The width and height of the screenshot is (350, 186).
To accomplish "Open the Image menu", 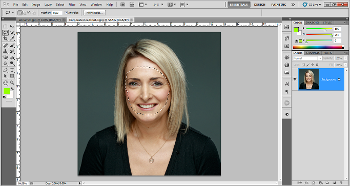I will (36, 5).
